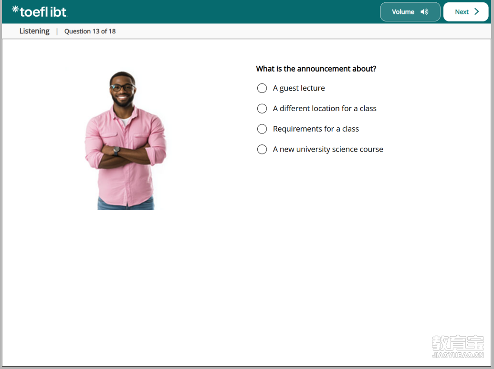Pick 'A new university science course'
The width and height of the screenshot is (494, 369).
click(262, 149)
